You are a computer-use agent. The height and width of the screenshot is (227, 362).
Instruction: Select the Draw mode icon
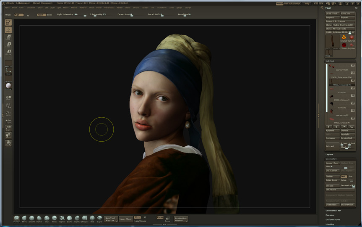[x=8, y=30]
